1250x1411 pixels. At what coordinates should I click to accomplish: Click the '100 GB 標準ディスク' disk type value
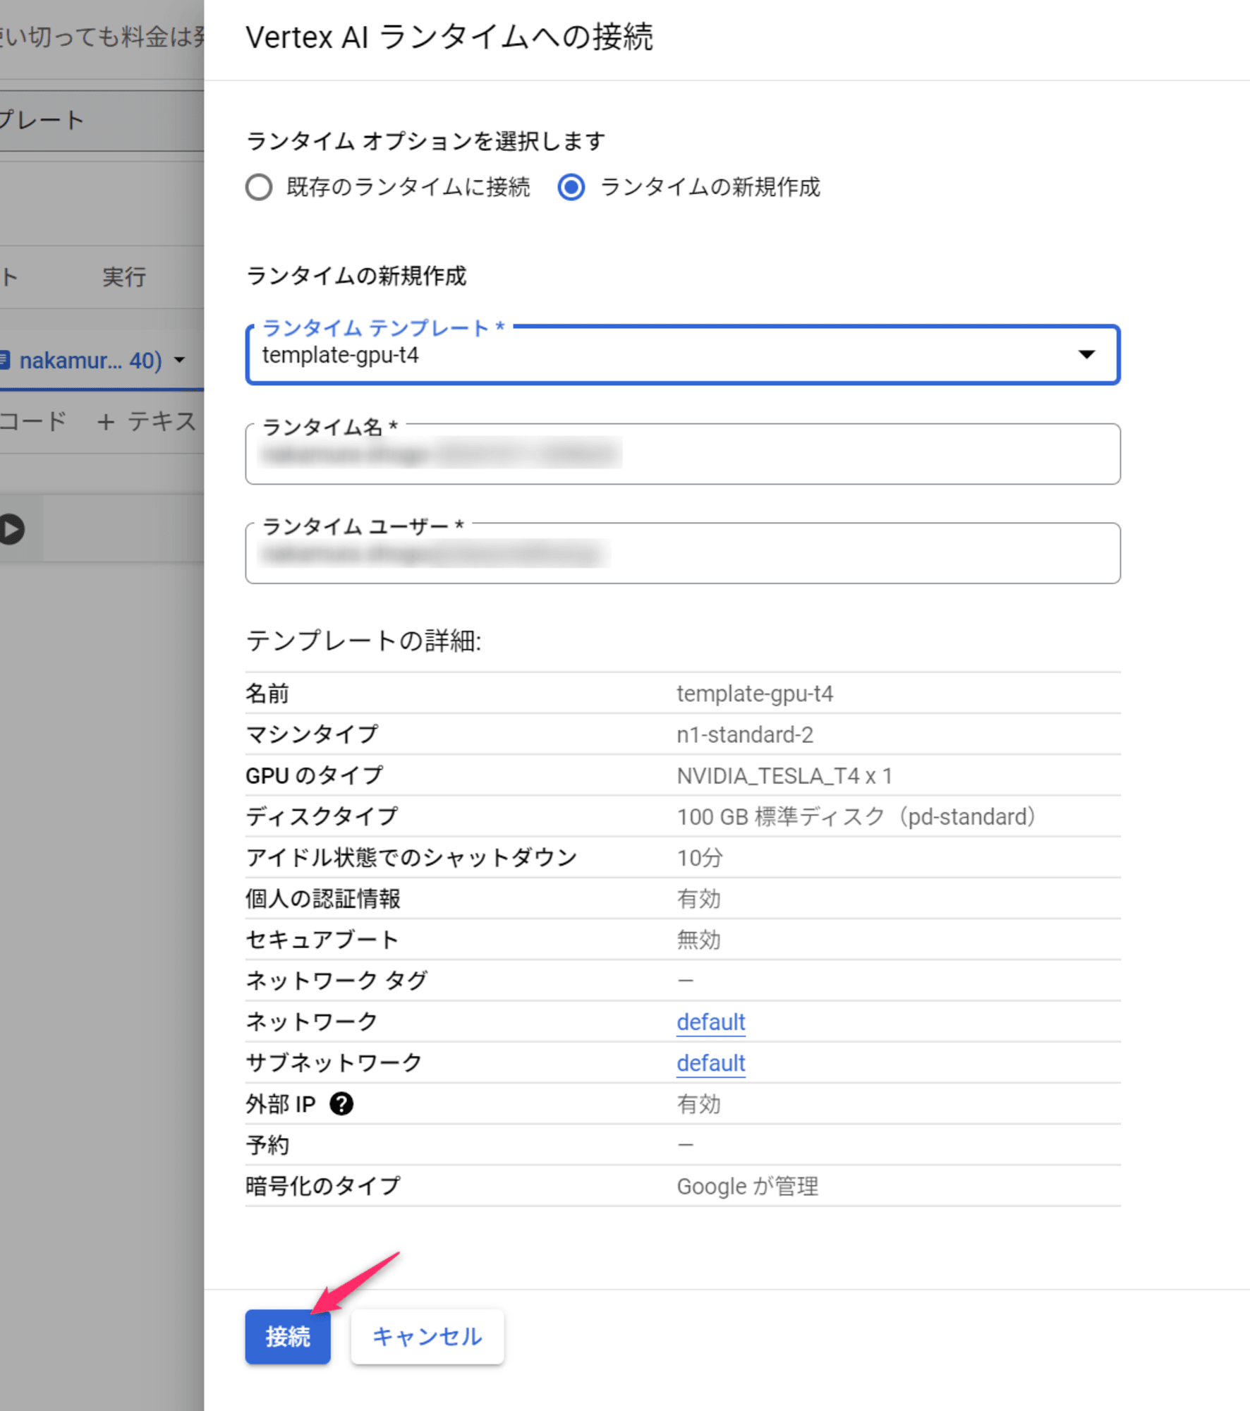click(x=855, y=816)
